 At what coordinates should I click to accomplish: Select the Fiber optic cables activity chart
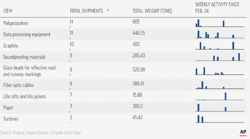(x=218, y=85)
